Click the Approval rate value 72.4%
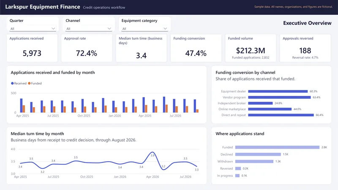338x190 pixels. (87, 53)
